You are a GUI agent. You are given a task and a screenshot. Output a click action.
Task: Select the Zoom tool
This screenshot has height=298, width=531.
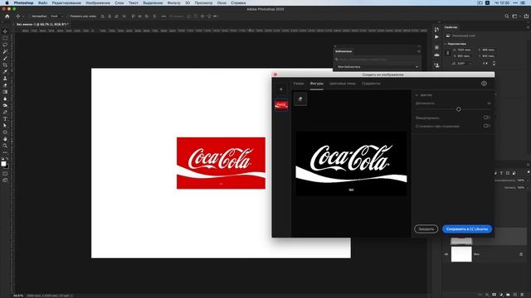[x=5, y=146]
